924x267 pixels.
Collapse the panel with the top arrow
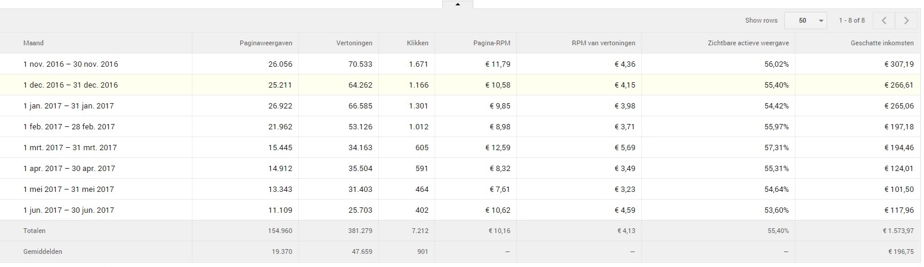coord(458,4)
